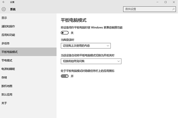The image size is (178, 118).
Task: Go back with the back arrow
Action: 4,2
